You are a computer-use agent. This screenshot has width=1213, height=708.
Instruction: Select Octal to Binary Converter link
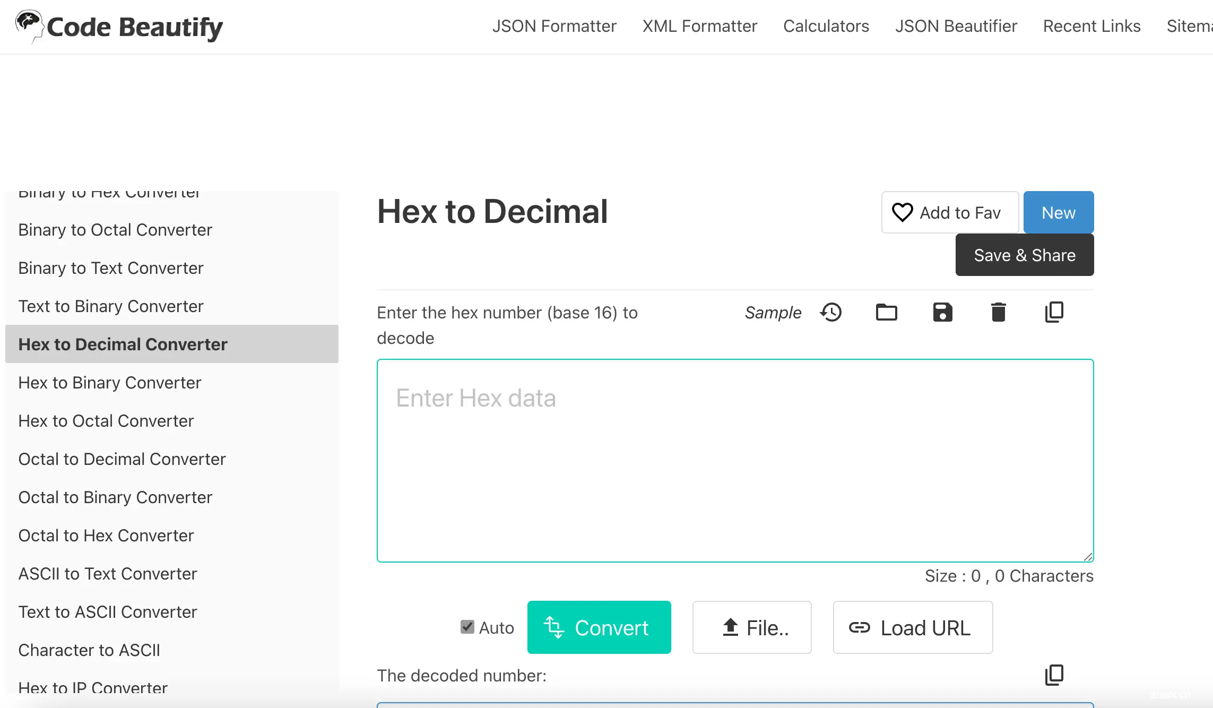(115, 497)
